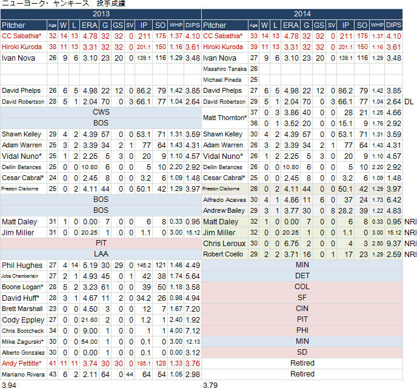This screenshot has height=388, width=417.
Task: Click the CWS team label row
Action: click(x=101, y=112)
